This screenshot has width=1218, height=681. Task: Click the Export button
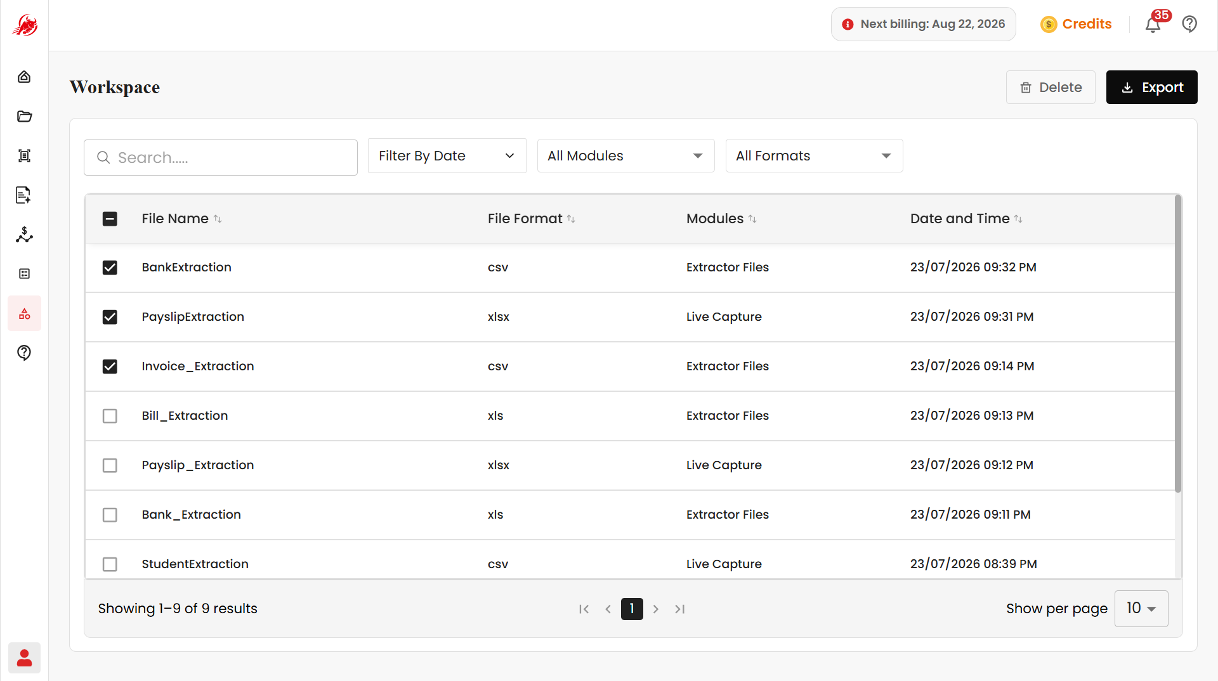tap(1152, 88)
